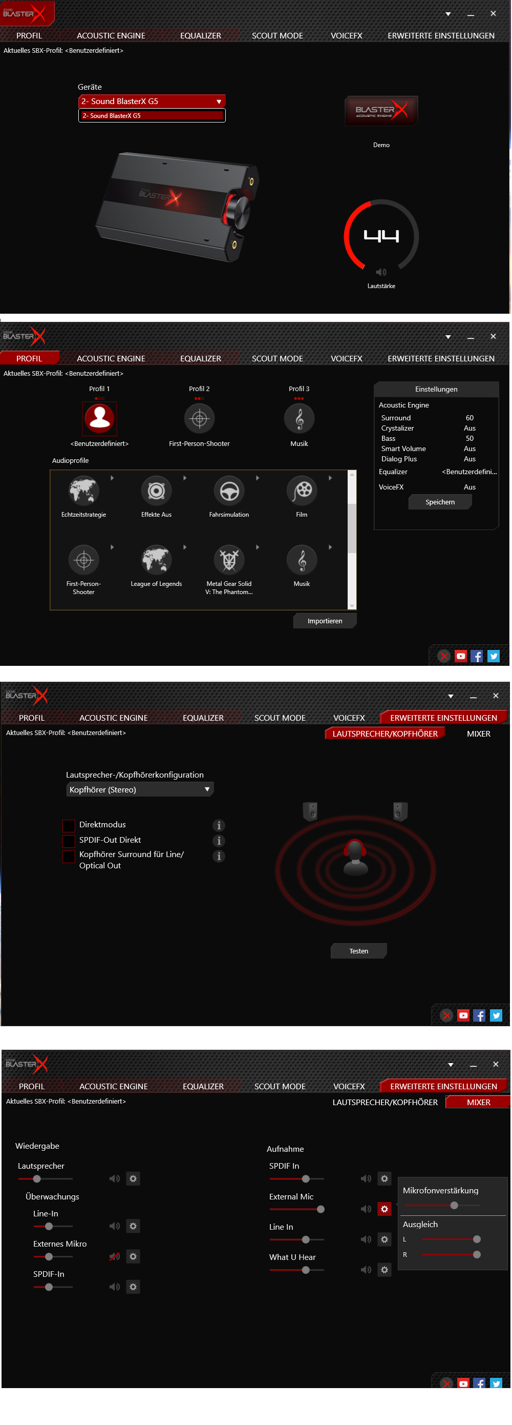Image resolution: width=512 pixels, height=1425 pixels.
Task: Open Facebook icon in the Profil window
Action: click(x=477, y=656)
